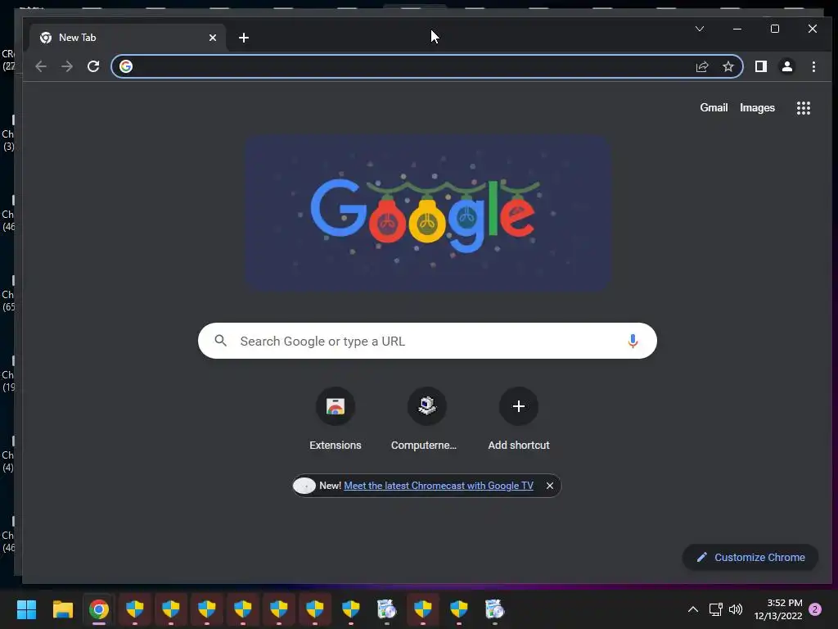Open the Chrome profile menu

(x=787, y=66)
